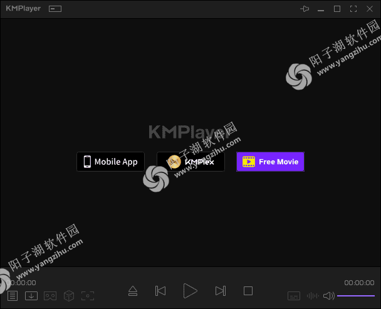381x309 pixels.
Task: Toggle the always-on-top pin icon
Action: click(x=305, y=9)
